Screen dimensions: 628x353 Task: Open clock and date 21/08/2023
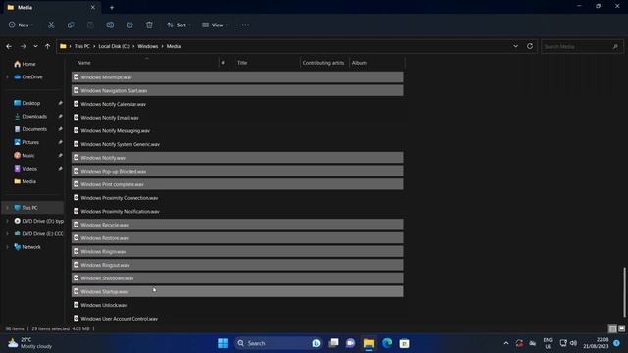click(596, 343)
